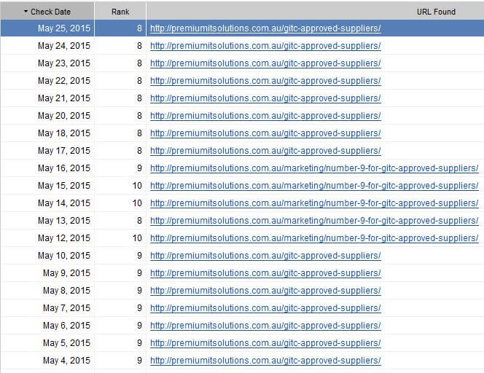Click rank value 9 in the May 10 row
The height and width of the screenshot is (373, 484).
coord(139,256)
